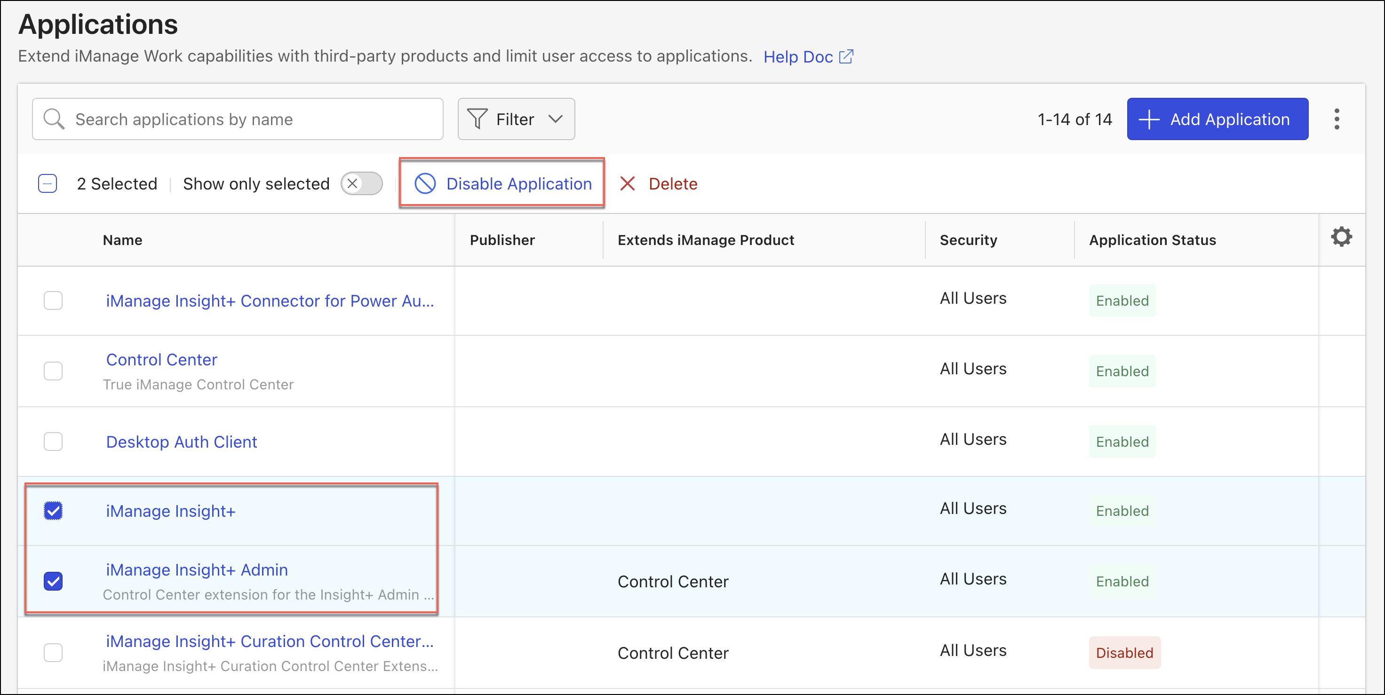Click the Security column header
Viewport: 1385px width, 695px height.
pos(968,240)
